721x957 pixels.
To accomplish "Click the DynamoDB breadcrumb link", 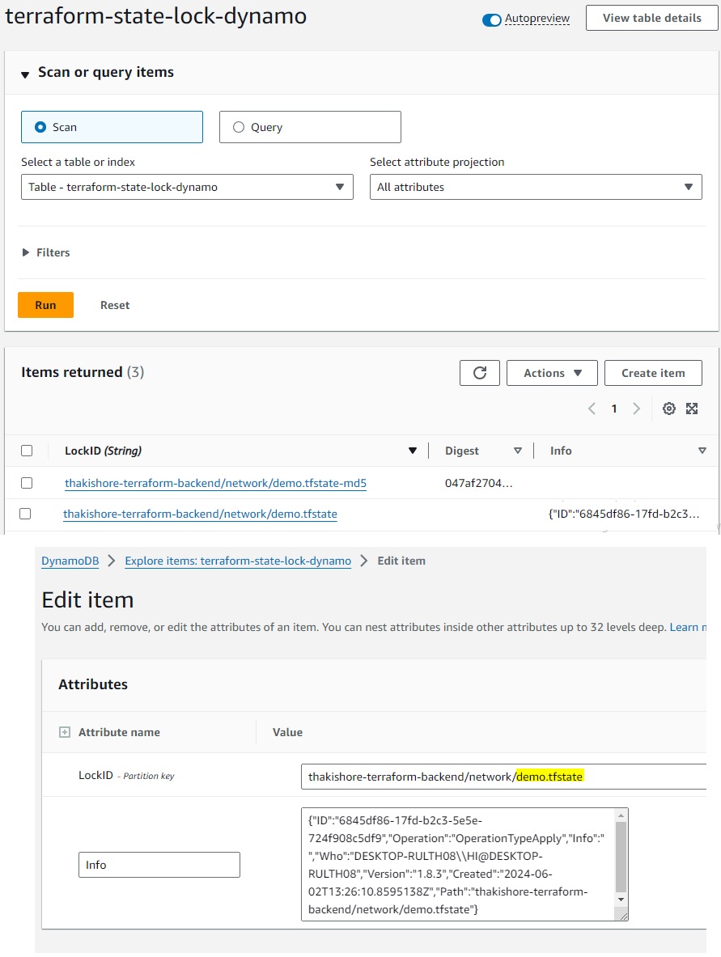I will point(69,561).
